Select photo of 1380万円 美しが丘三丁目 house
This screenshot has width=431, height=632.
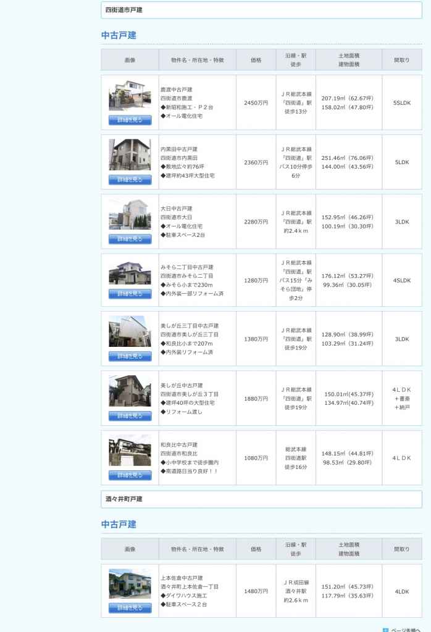click(x=130, y=332)
